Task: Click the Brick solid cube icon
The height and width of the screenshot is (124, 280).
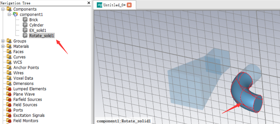Action: click(25, 20)
